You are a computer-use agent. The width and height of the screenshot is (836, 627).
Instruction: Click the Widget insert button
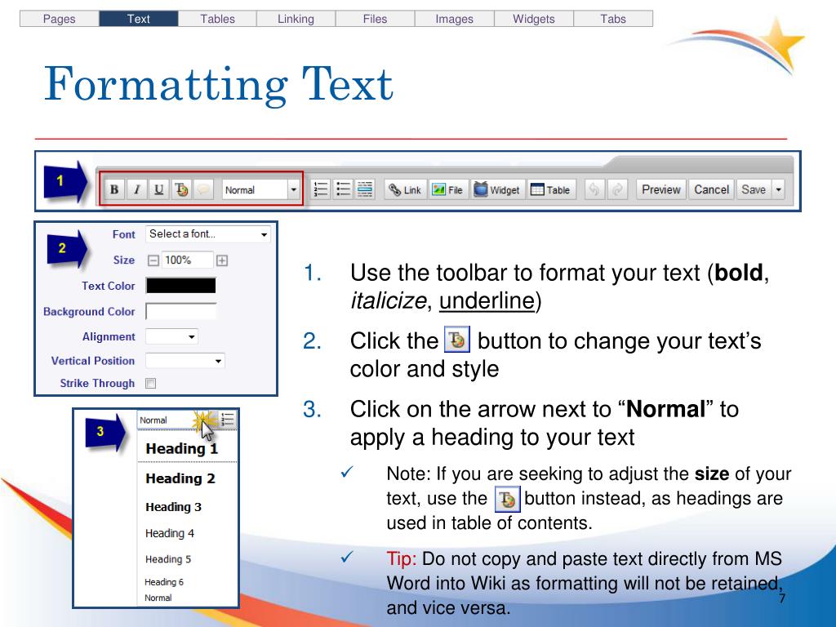(x=497, y=189)
